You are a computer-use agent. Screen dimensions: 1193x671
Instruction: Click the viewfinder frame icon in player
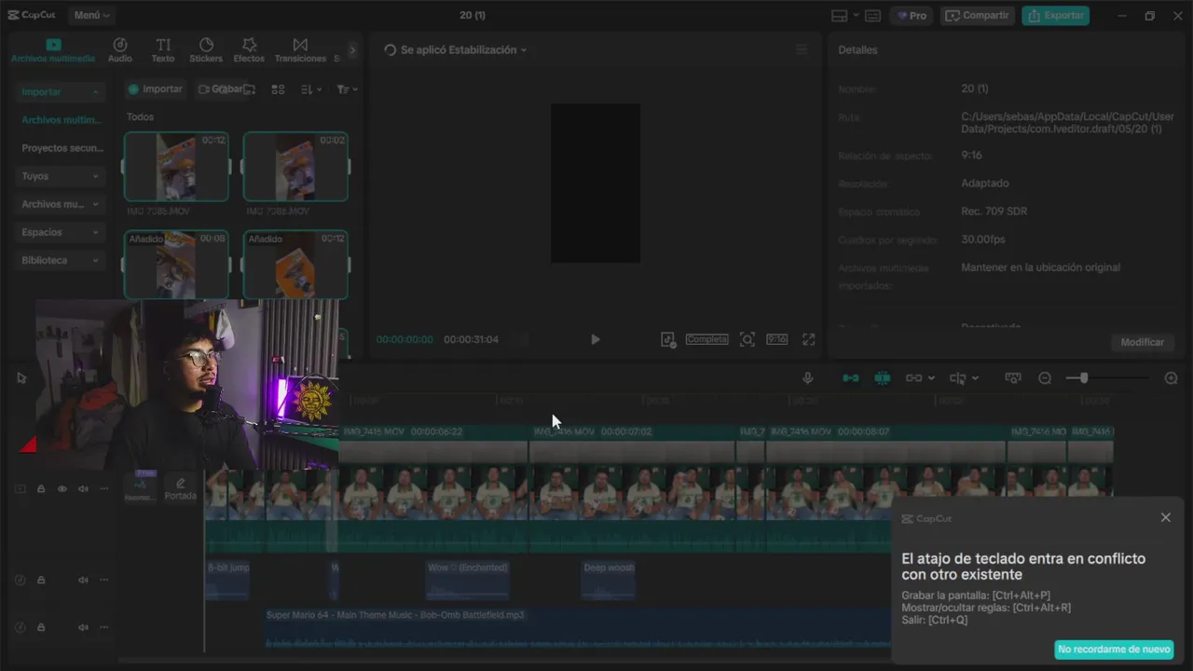747,339
